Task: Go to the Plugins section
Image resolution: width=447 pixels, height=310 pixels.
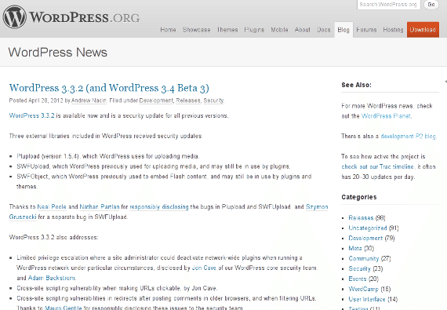Action: pyautogui.click(x=254, y=30)
